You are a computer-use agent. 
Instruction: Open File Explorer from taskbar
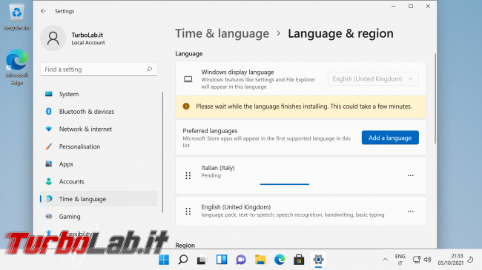click(x=260, y=260)
